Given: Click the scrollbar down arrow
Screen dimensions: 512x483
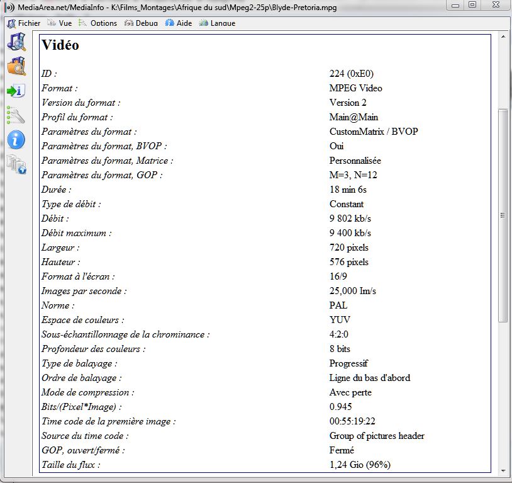Looking at the screenshot, I should click(503, 471).
